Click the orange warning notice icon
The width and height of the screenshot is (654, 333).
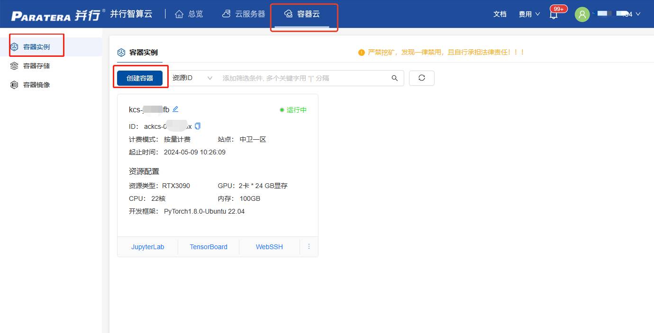[x=362, y=53]
